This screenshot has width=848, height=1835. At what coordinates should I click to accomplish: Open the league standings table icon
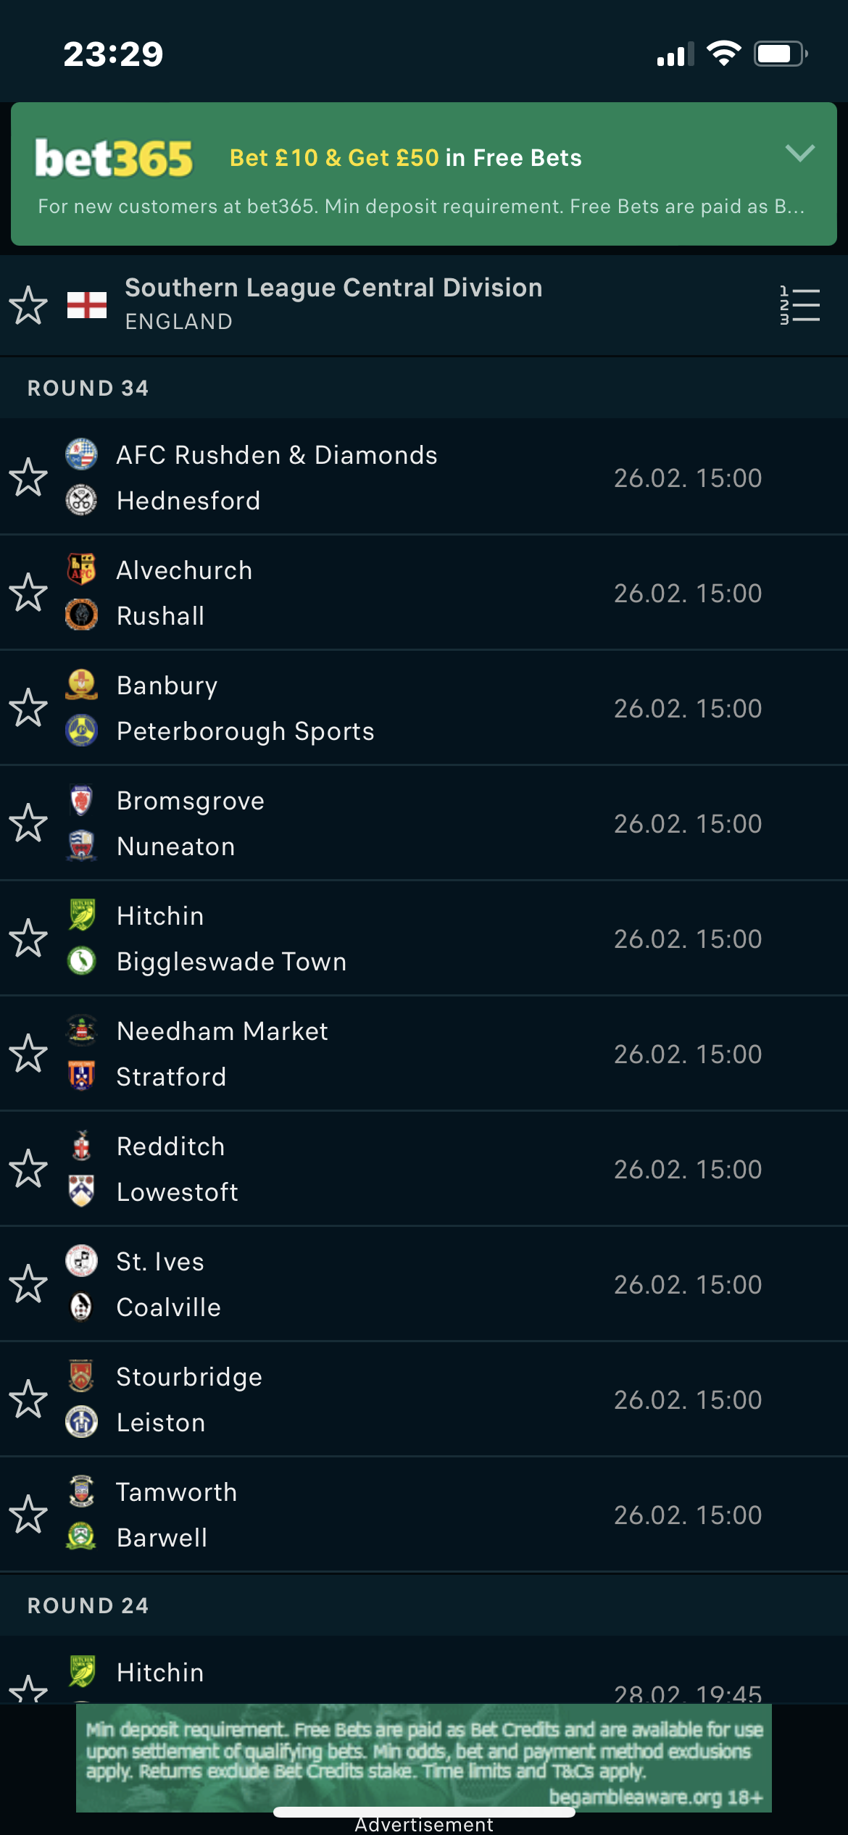pos(799,304)
